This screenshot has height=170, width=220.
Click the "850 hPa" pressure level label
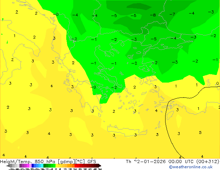45,162
